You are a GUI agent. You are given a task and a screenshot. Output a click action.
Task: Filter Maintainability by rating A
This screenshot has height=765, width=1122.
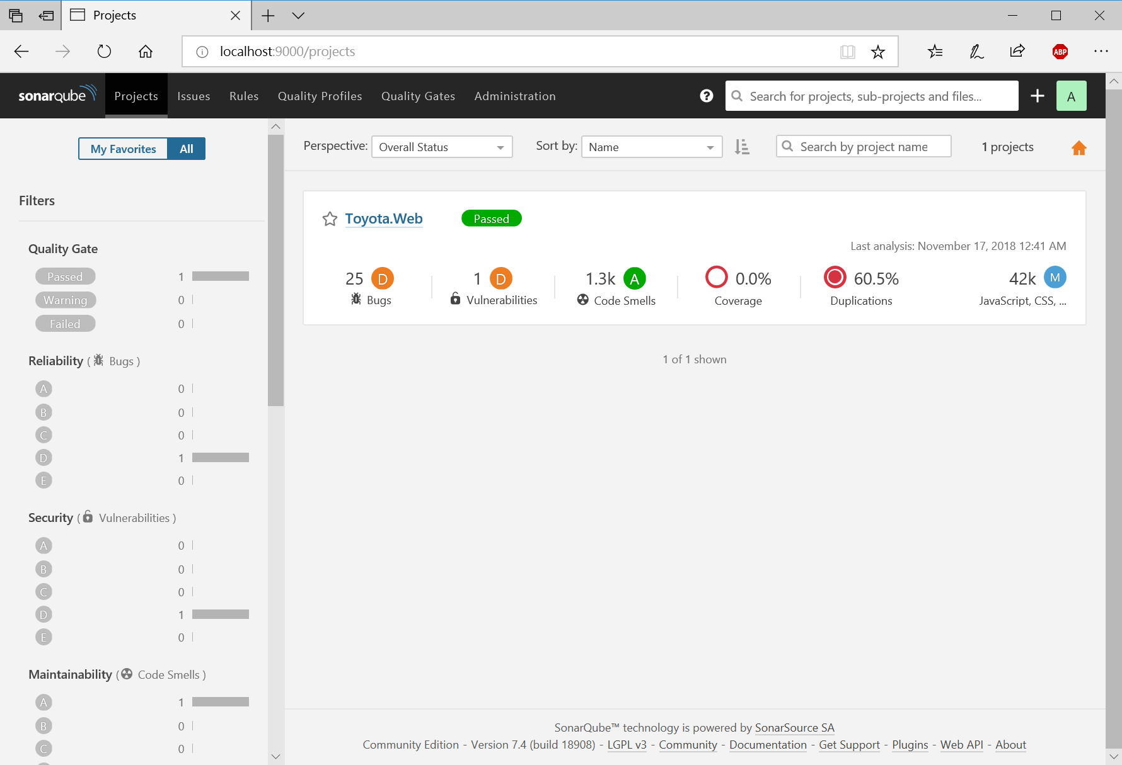tap(43, 702)
